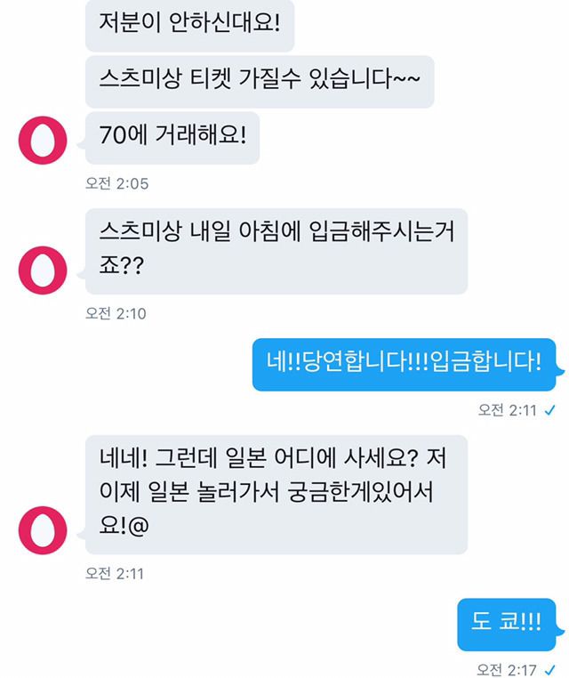Select '스츠미상 티켓 가질수 있습니다~~' bubble

(x=260, y=82)
